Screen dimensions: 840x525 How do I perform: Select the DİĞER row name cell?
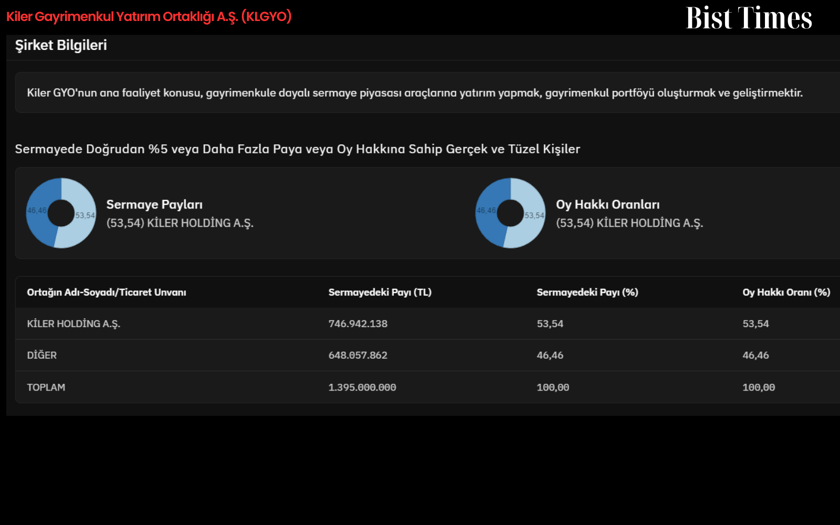(x=42, y=355)
